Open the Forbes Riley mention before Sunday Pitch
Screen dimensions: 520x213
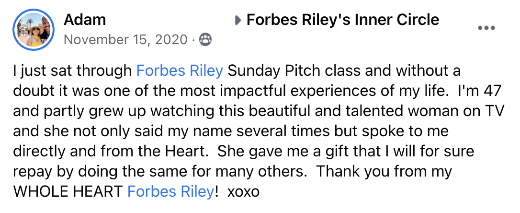(x=180, y=71)
